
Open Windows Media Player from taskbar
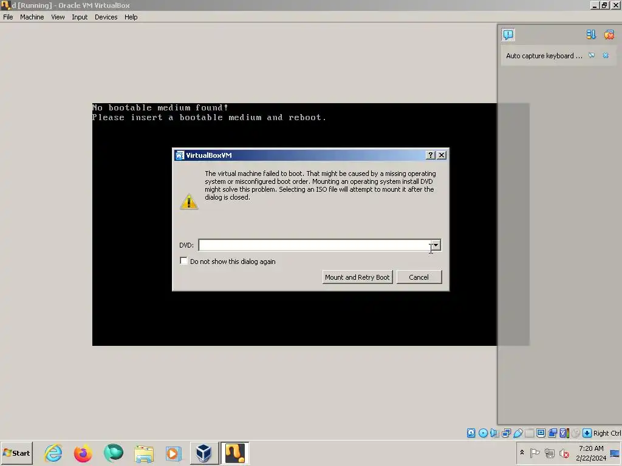click(x=173, y=453)
